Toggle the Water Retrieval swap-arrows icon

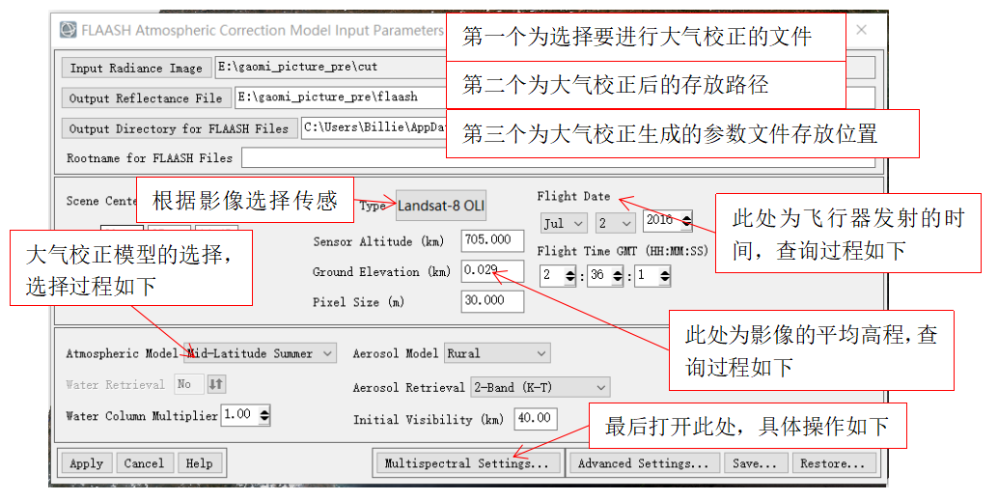pos(216,384)
